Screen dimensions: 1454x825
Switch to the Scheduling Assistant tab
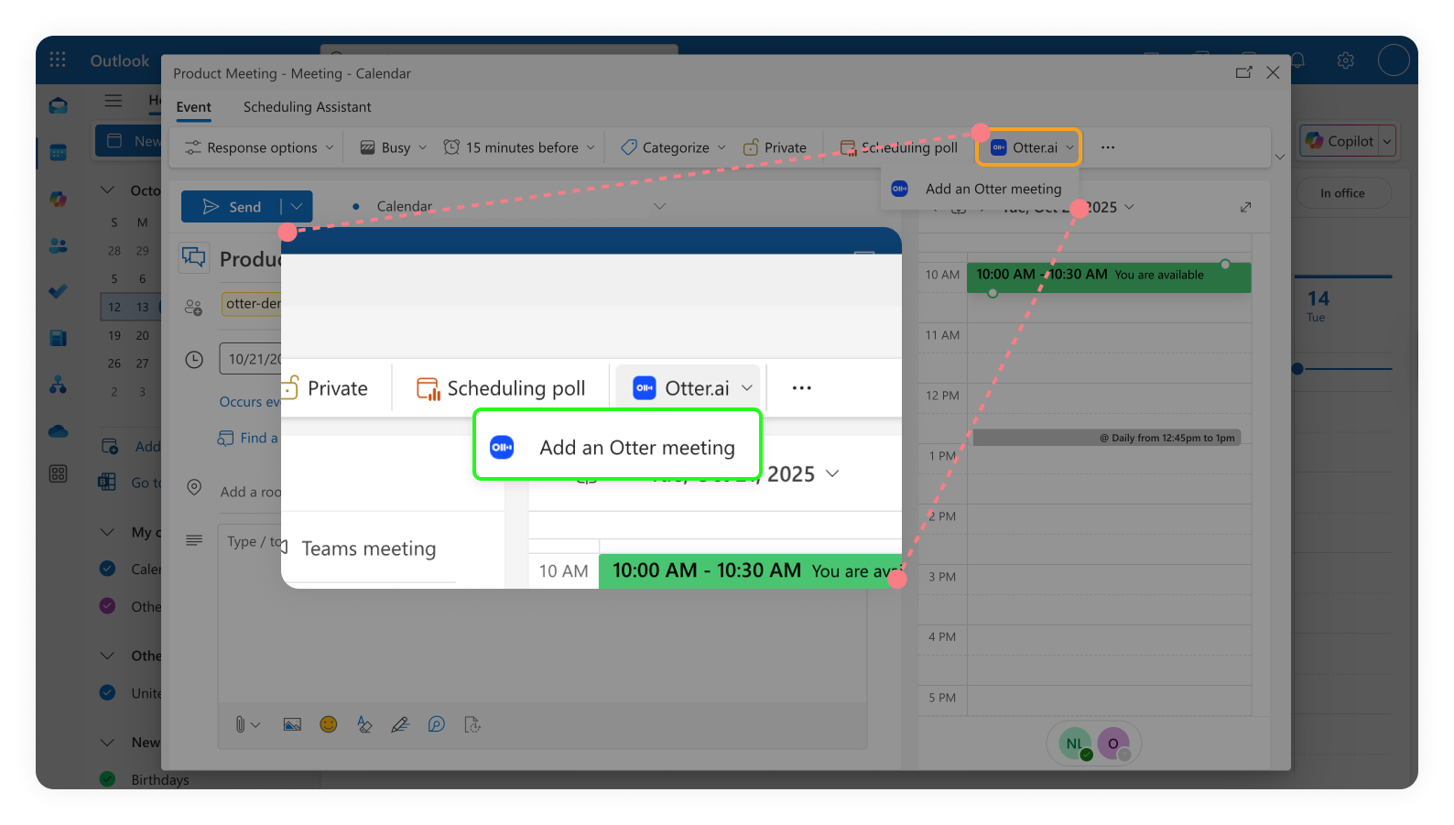tap(307, 107)
